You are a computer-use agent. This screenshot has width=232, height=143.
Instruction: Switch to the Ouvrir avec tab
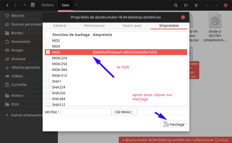(132, 26)
